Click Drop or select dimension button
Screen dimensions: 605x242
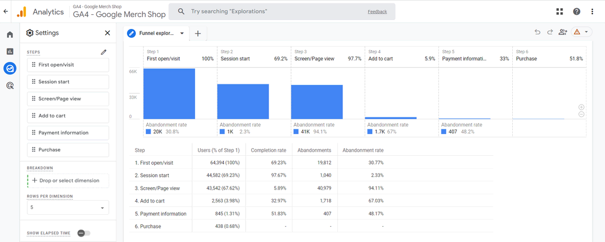click(68, 181)
